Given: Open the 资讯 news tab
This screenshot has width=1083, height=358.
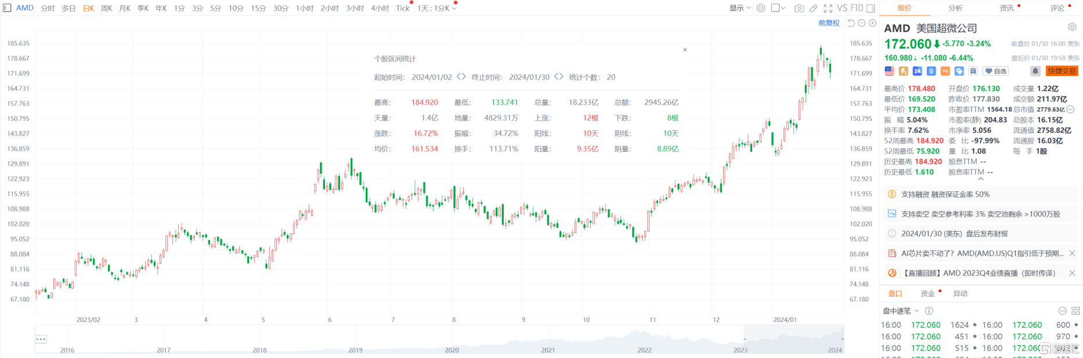Looking at the screenshot, I should 1006,8.
